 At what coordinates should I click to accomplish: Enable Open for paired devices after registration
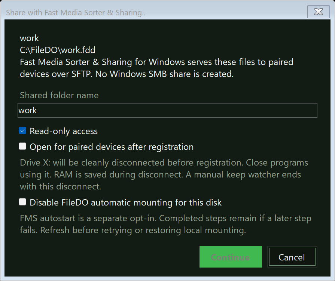22,146
